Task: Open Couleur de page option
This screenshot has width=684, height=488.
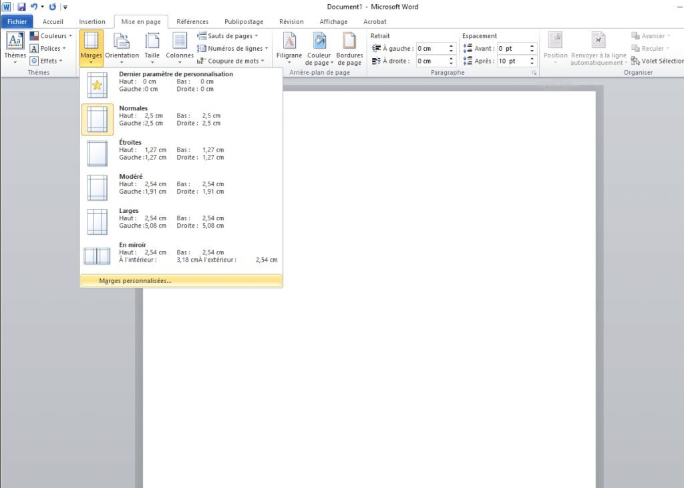Action: pos(319,47)
